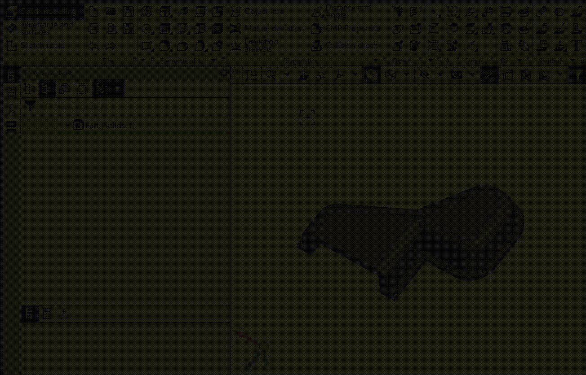Click the tree filter search field

(x=130, y=107)
